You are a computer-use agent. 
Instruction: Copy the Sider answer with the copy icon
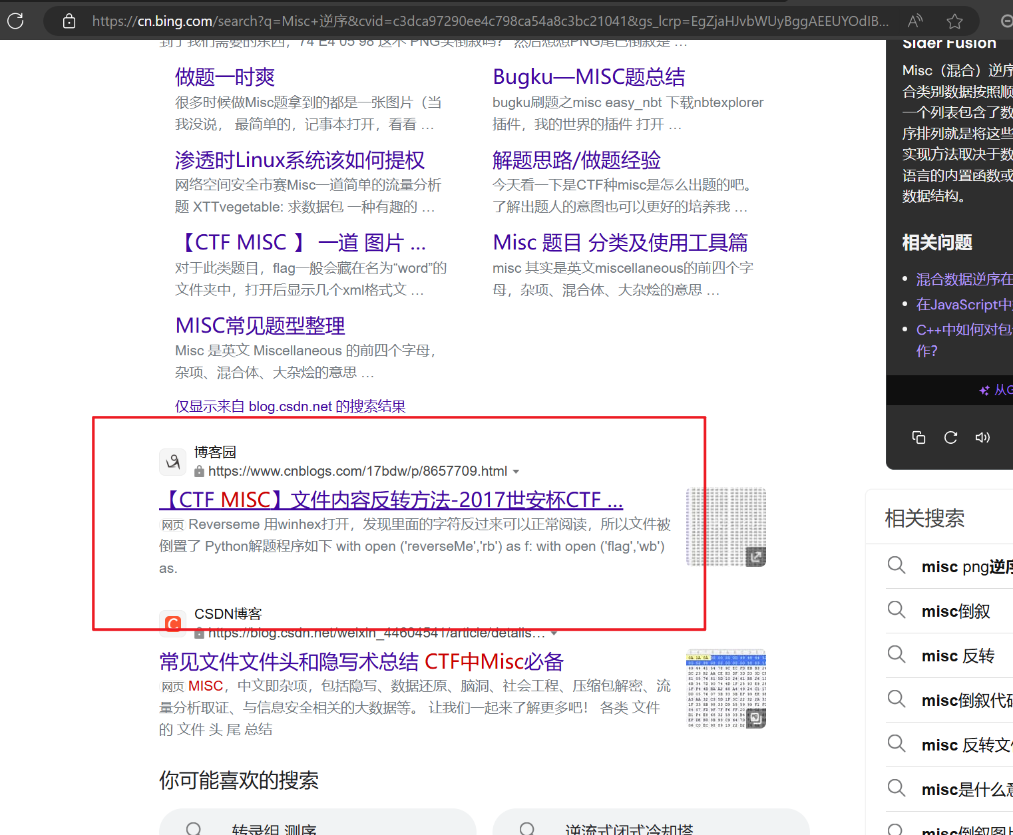(x=918, y=437)
